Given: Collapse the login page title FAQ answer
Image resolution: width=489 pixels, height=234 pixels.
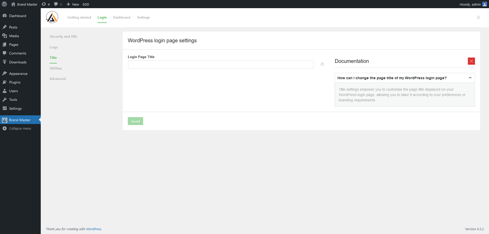Looking at the screenshot, I should tap(470, 78).
